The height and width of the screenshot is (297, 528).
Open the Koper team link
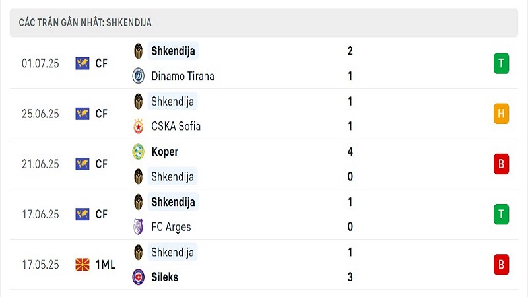tap(164, 152)
